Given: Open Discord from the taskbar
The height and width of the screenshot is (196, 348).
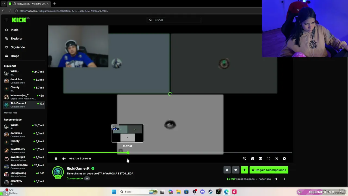Looking at the screenshot, I should 202,192.
